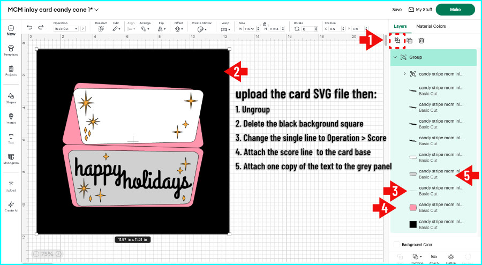Viewport: 482px width, 265px height.
Task: Select the single score line layer
Action: tap(433, 191)
